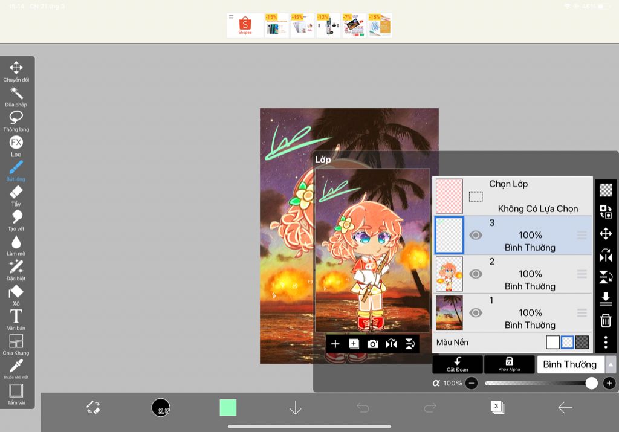Click the Cắt Đoạn clipping button
This screenshot has height=432, width=619.
pyautogui.click(x=458, y=364)
